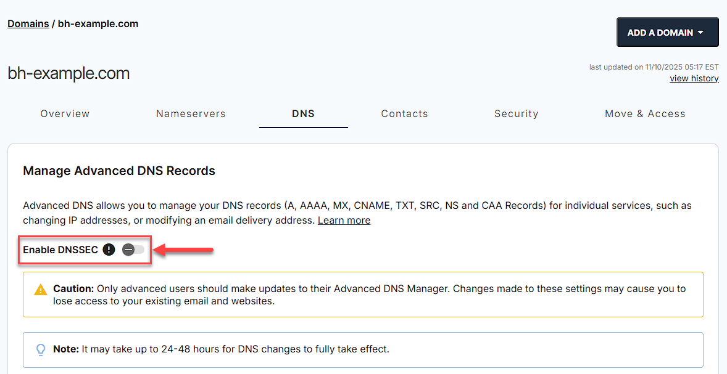Open the Security tab
This screenshot has width=727, height=374.
(x=517, y=113)
